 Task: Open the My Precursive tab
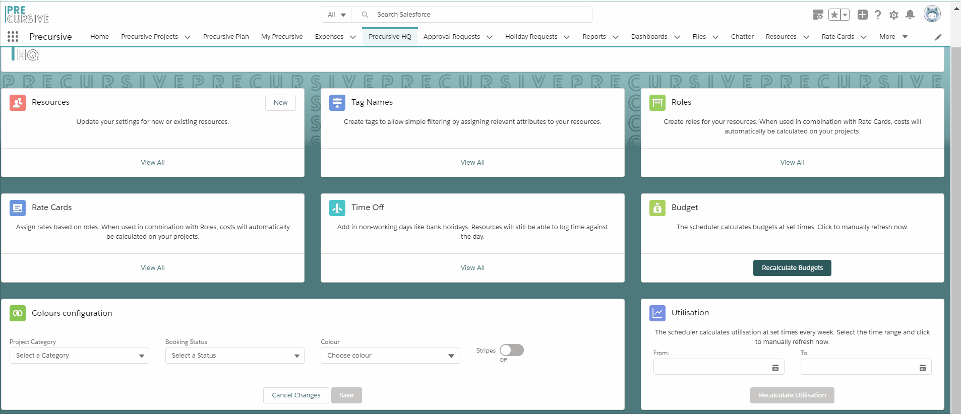click(x=282, y=37)
